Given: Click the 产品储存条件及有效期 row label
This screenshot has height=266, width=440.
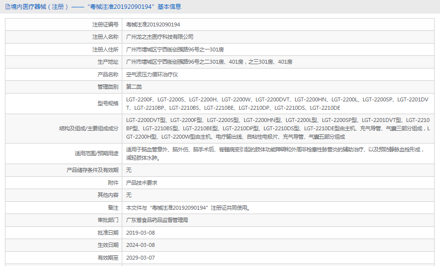Looking at the screenshot, I should tap(92, 170).
